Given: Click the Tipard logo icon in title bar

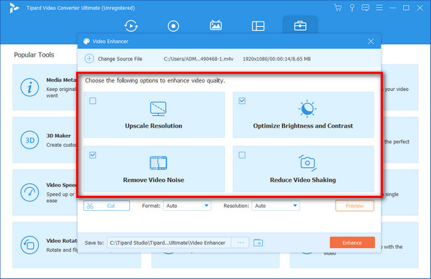Looking at the screenshot, I should coord(14,8).
